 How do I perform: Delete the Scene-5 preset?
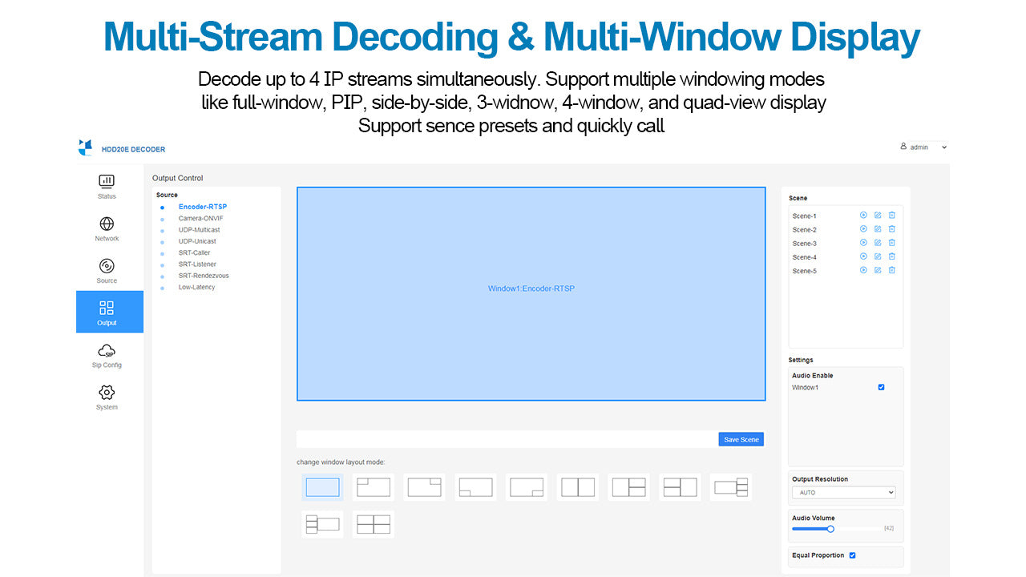(x=892, y=271)
